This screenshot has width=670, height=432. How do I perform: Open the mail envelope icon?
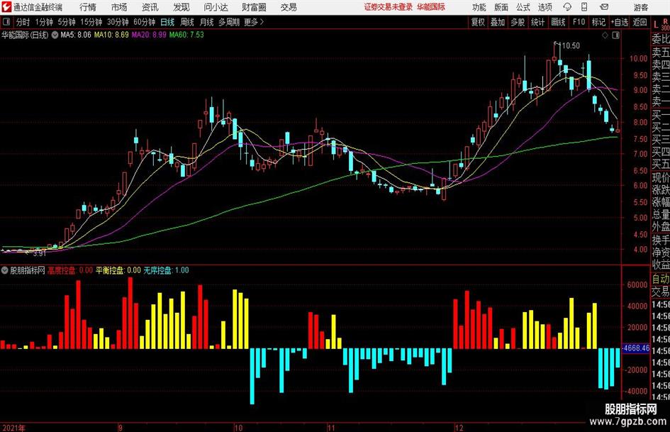604,7
